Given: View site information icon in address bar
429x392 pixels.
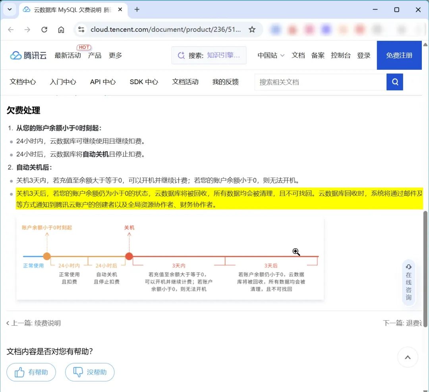Looking at the screenshot, I should (x=81, y=29).
